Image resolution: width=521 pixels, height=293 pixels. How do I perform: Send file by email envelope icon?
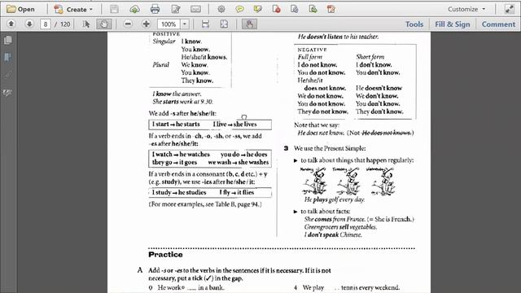pos(195,9)
